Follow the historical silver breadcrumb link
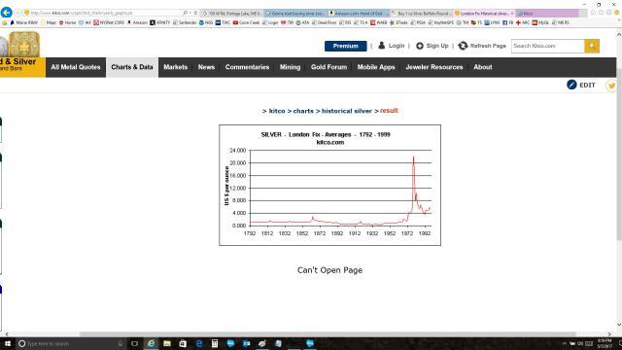 click(347, 111)
